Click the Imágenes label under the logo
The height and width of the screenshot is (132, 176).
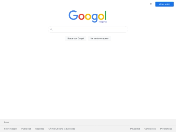[103, 22]
